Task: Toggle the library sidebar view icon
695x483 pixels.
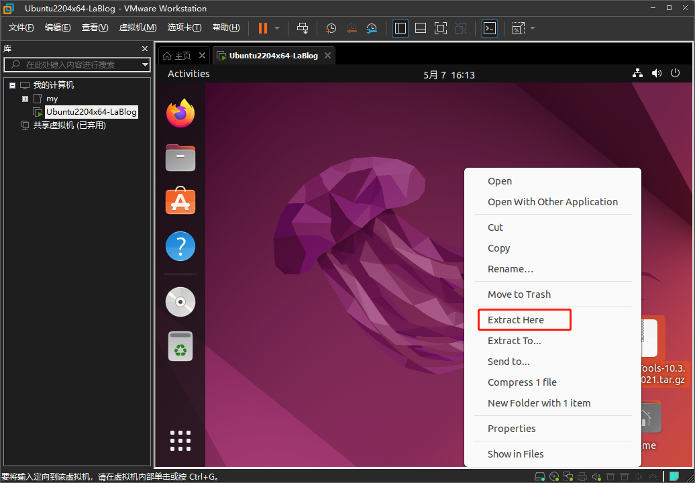Action: coord(400,28)
